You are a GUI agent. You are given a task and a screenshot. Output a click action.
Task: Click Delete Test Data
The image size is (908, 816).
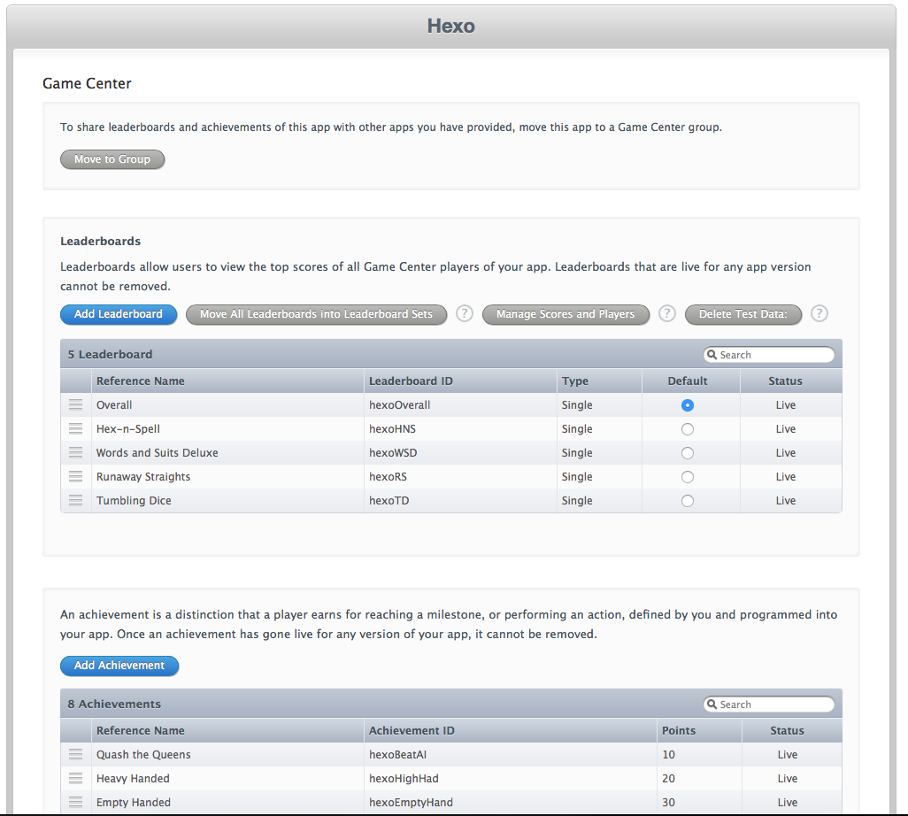tap(743, 314)
